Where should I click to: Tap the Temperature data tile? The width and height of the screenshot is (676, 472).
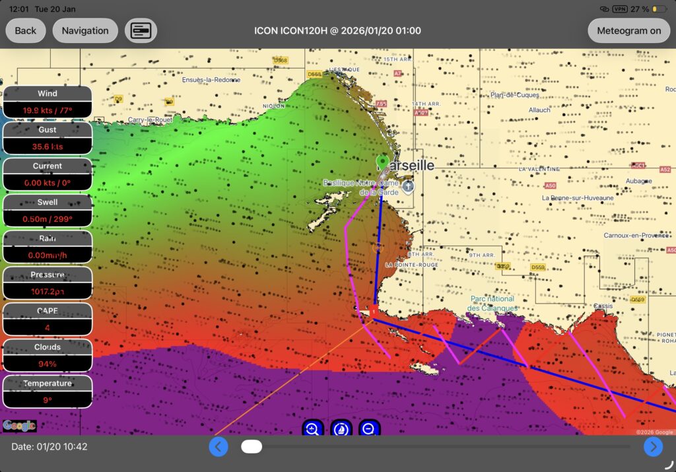point(48,391)
